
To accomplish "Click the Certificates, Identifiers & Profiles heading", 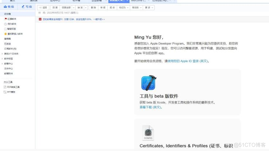I will [x=186, y=146].
